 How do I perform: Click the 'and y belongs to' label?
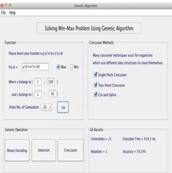[x=22, y=95]
